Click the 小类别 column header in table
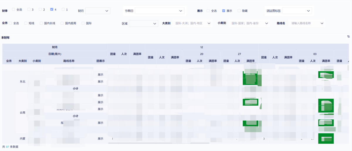The width and height of the screenshot is (352, 151). coord(37,61)
